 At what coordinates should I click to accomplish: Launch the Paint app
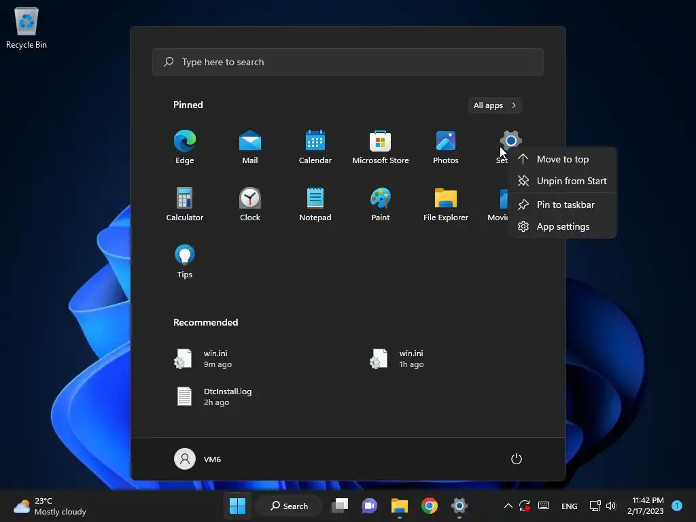pyautogui.click(x=381, y=204)
